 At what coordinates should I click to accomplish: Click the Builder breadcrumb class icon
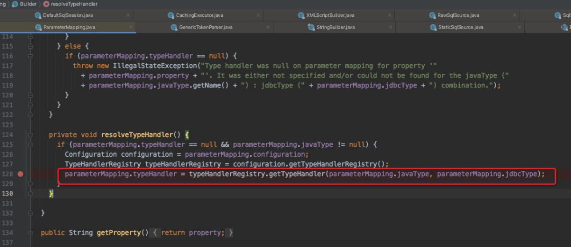(x=15, y=4)
